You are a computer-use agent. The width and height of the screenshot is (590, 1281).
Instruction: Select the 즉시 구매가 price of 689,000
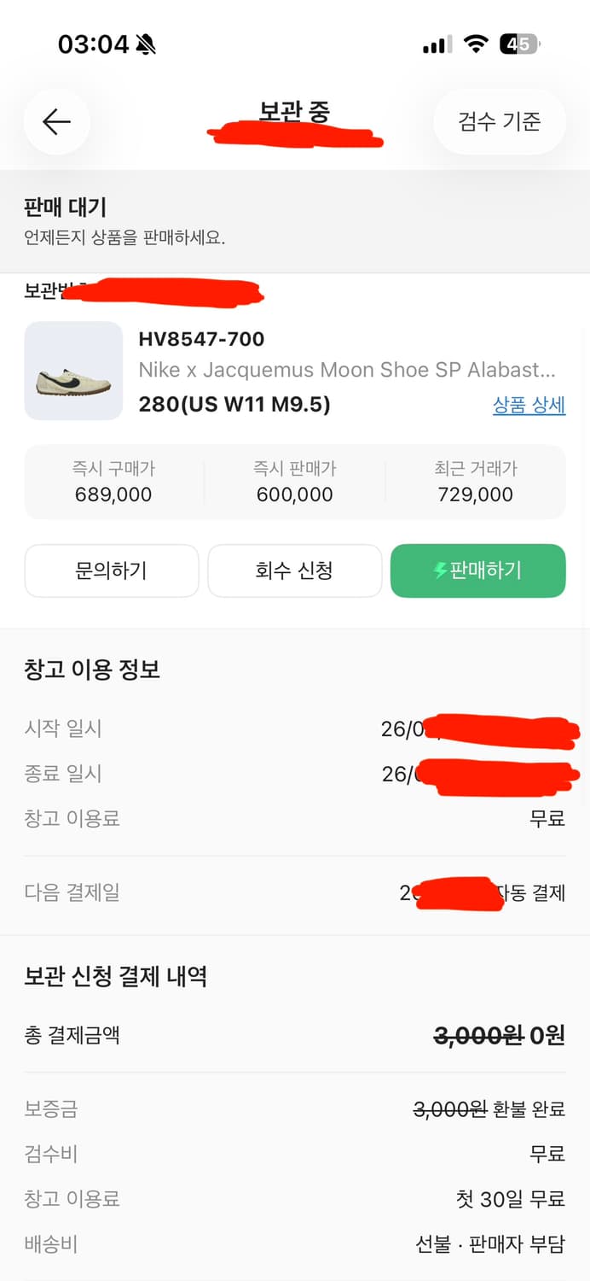click(x=112, y=494)
